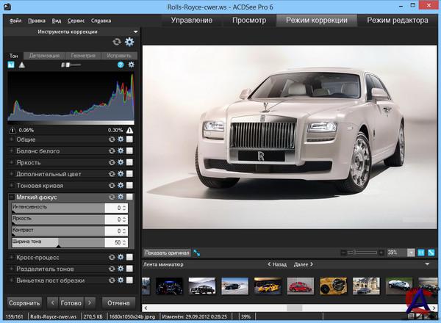This screenshot has width=441, height=323.
Task: Enable the Общие checkbox
Action: [x=129, y=139]
